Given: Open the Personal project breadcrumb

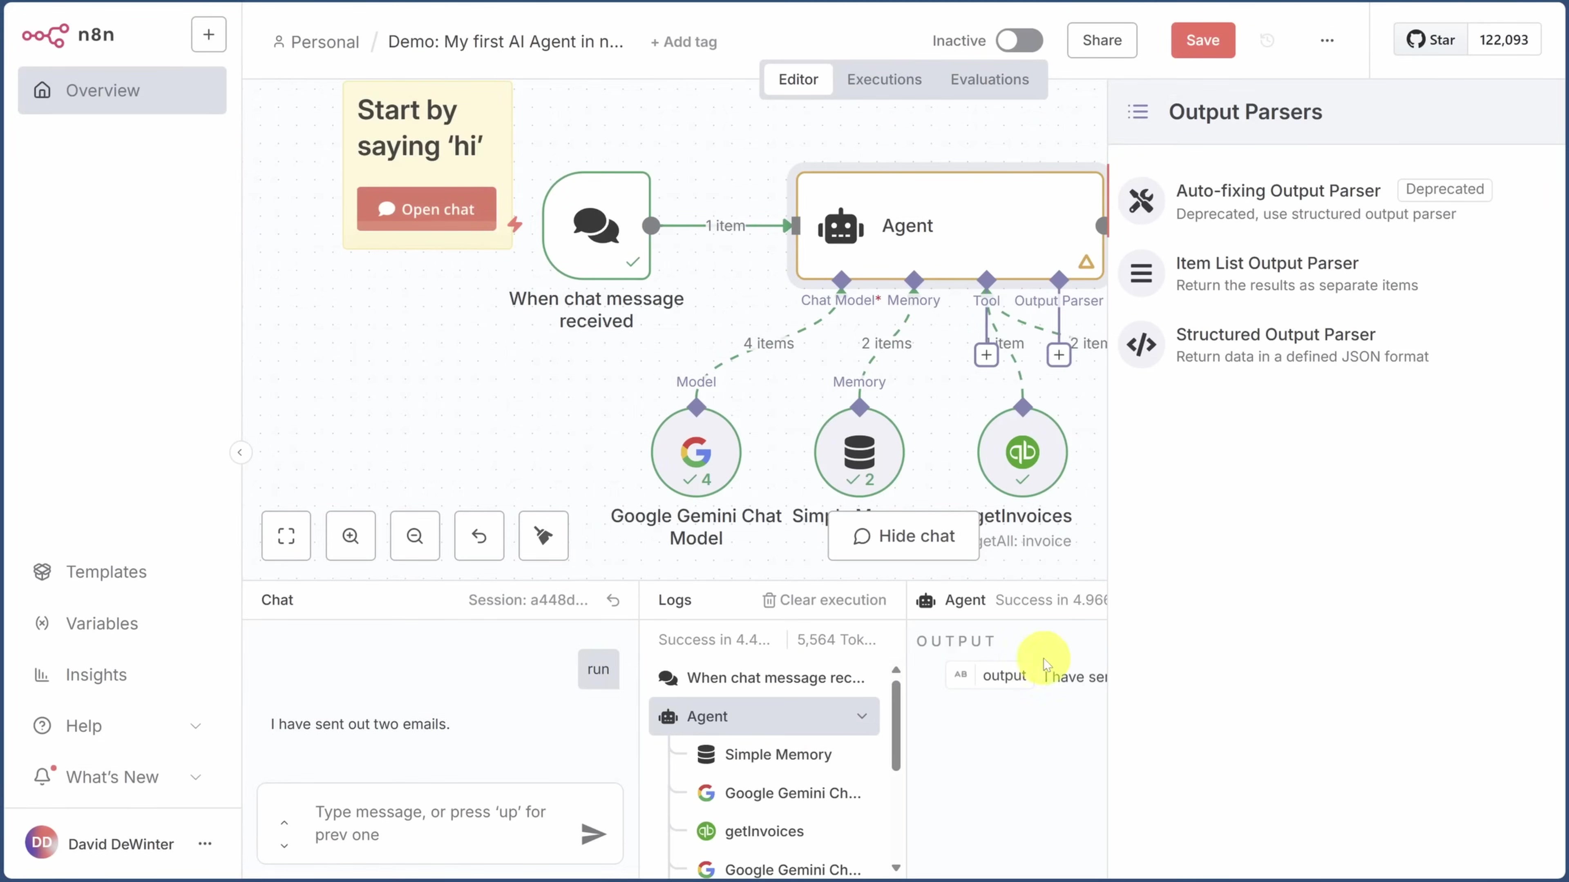Looking at the screenshot, I should pyautogui.click(x=317, y=41).
